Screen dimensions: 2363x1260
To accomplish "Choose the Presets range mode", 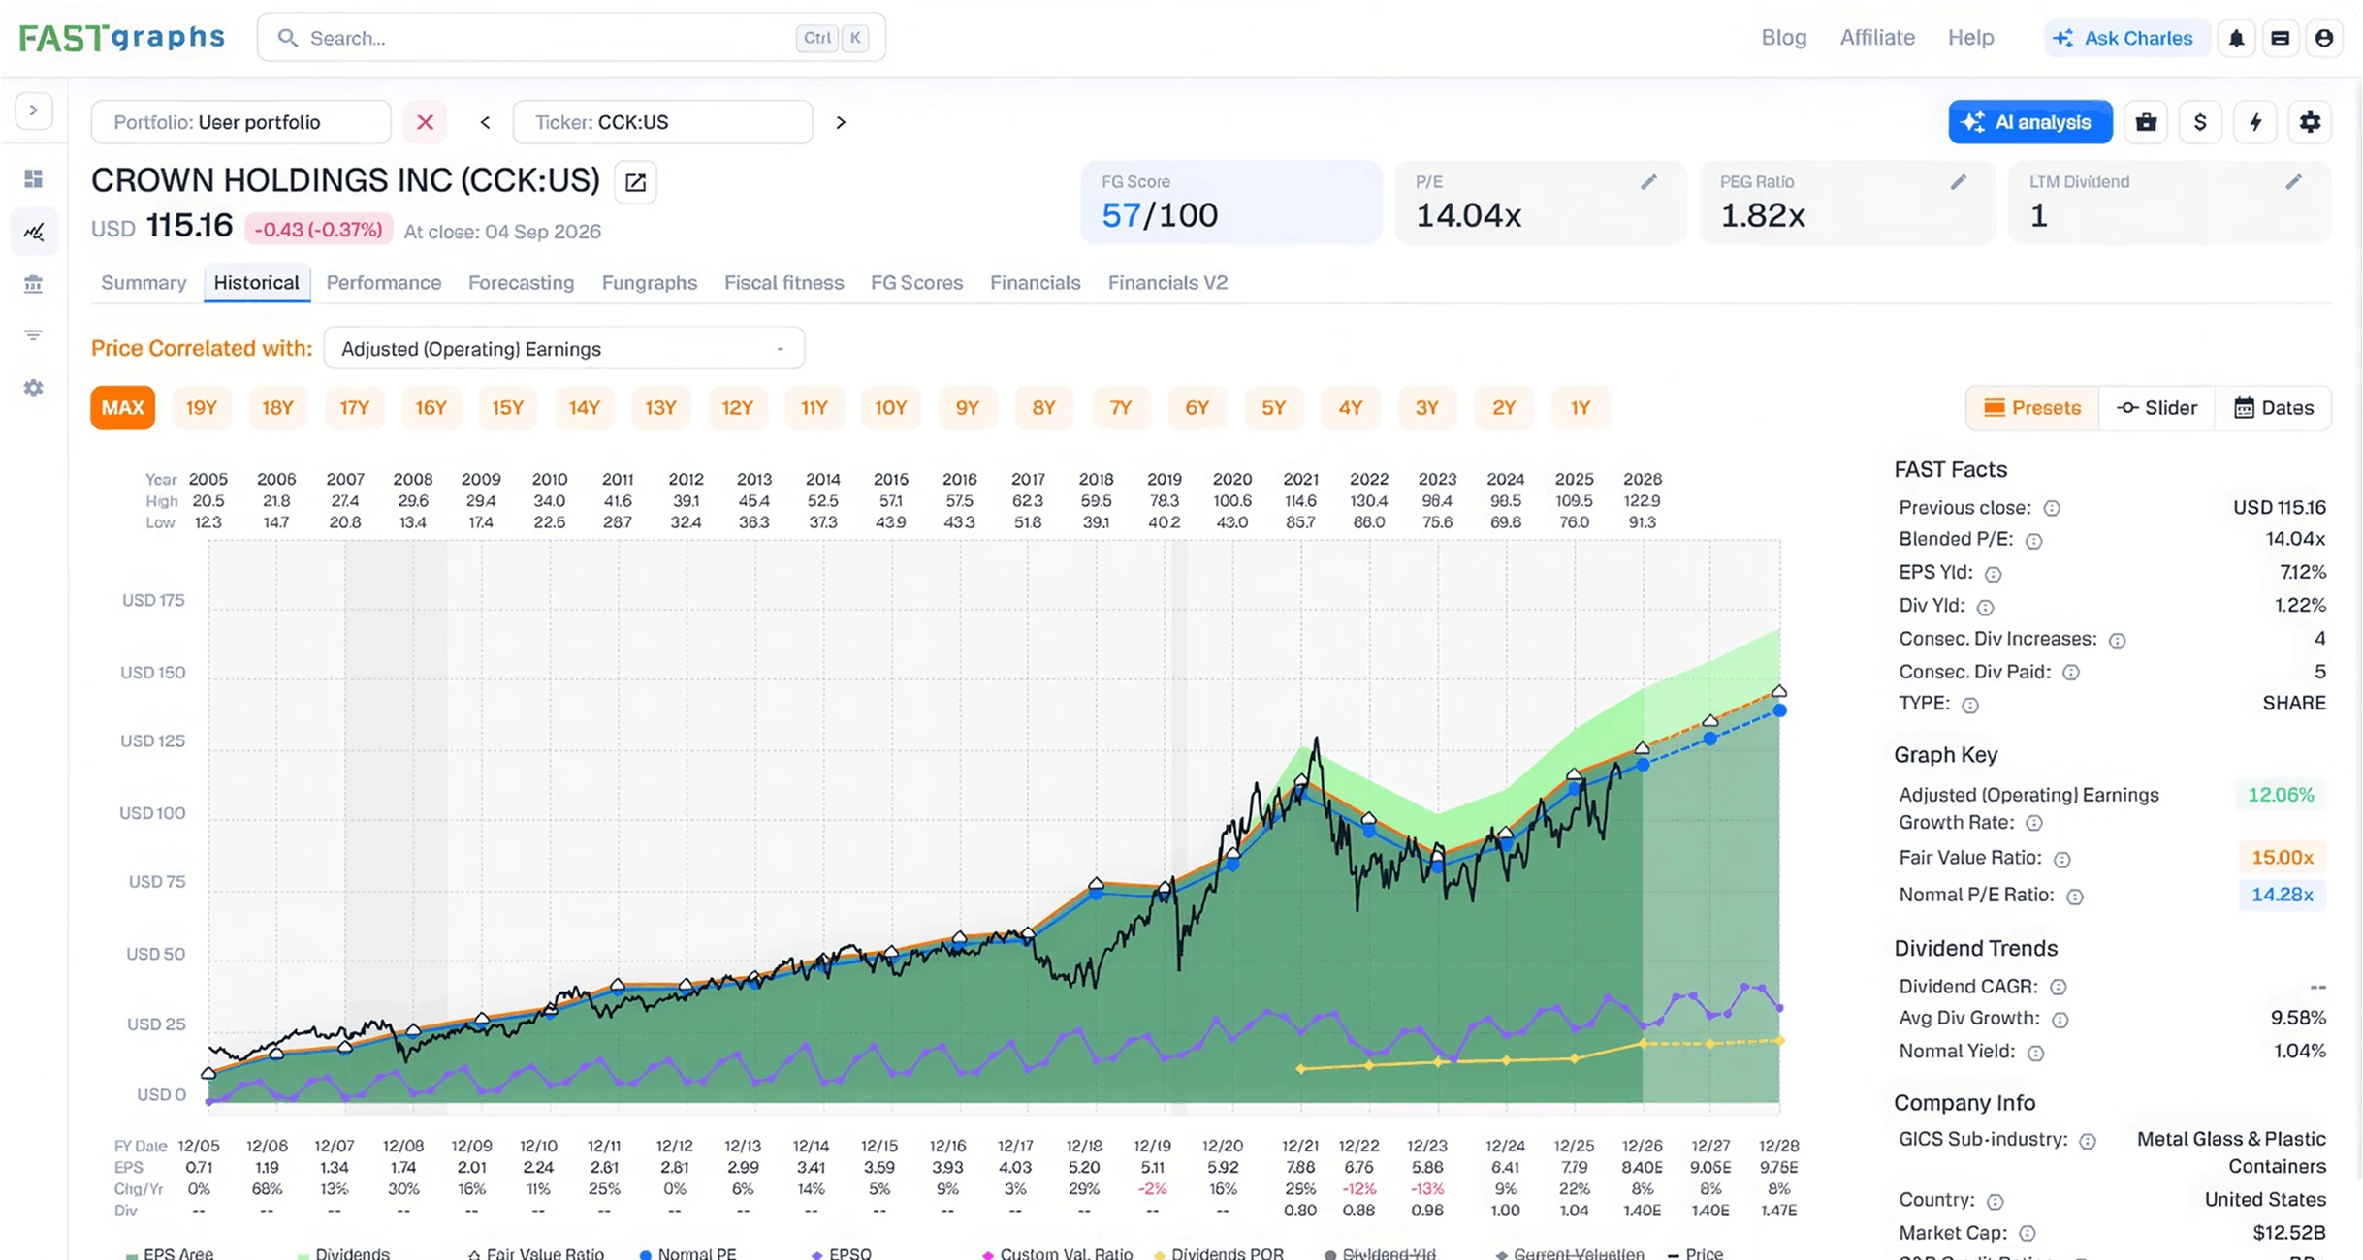I will (2032, 408).
